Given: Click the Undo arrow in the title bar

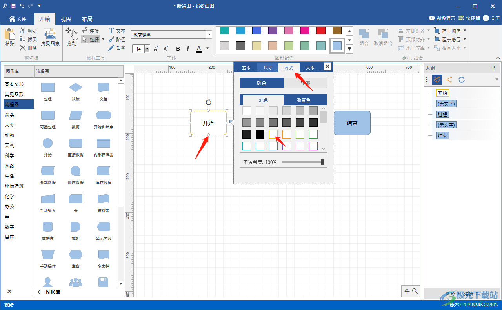Looking at the screenshot, I should [x=22, y=6].
